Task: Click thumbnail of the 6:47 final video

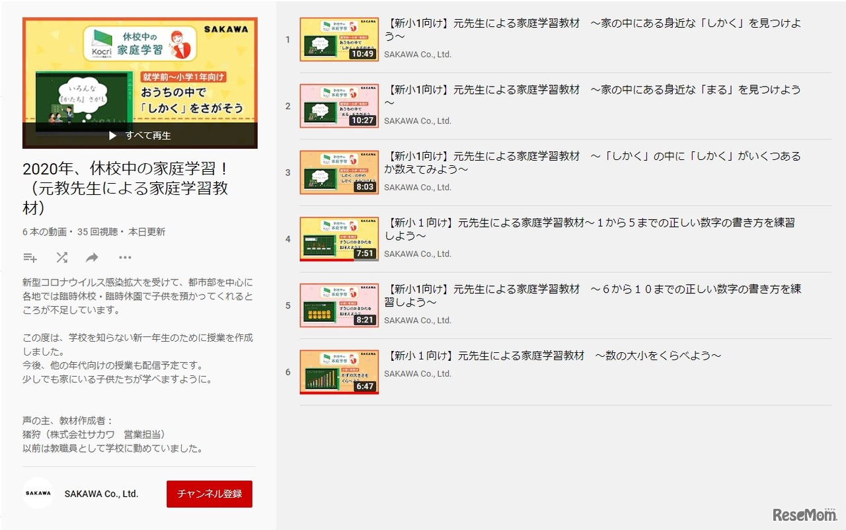Action: 339,371
